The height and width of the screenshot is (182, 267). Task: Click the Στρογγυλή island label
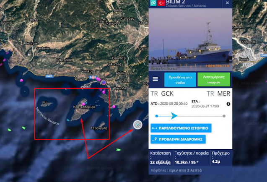[99, 128]
